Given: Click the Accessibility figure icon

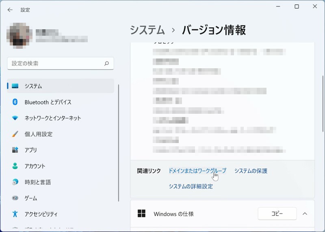Looking at the screenshot, I should point(15,214).
